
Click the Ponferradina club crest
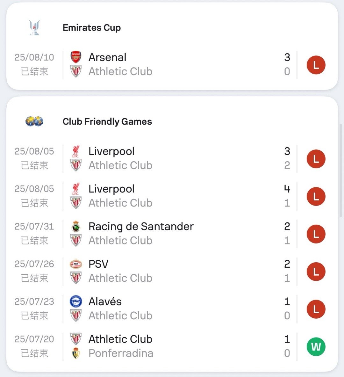(76, 353)
